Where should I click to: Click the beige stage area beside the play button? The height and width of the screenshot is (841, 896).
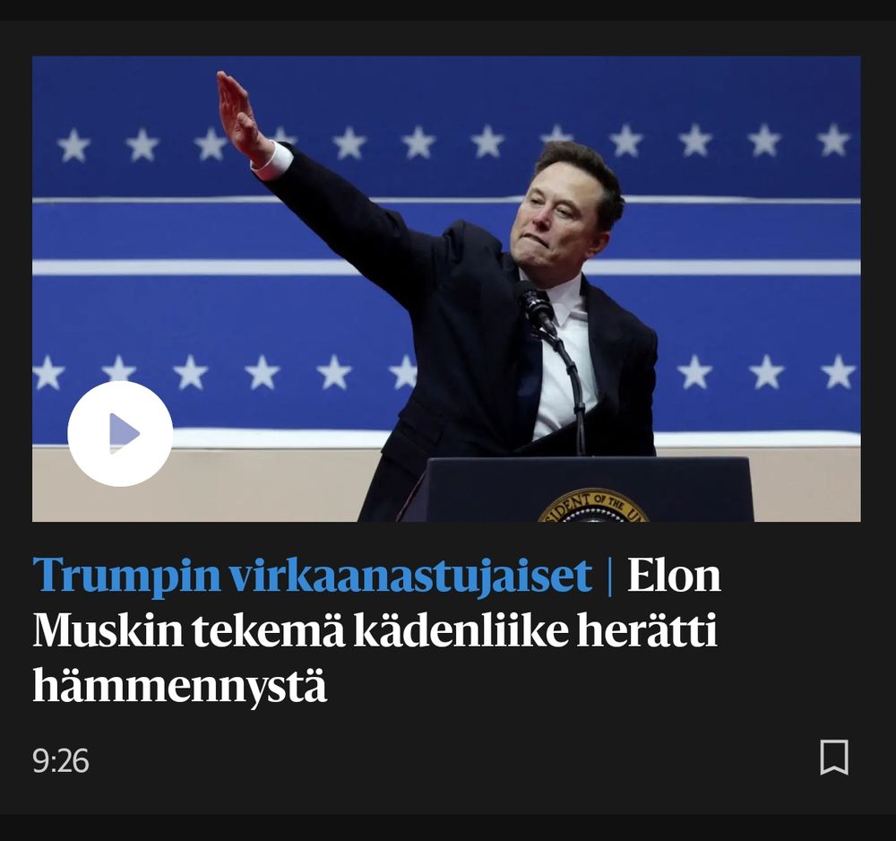point(263,485)
